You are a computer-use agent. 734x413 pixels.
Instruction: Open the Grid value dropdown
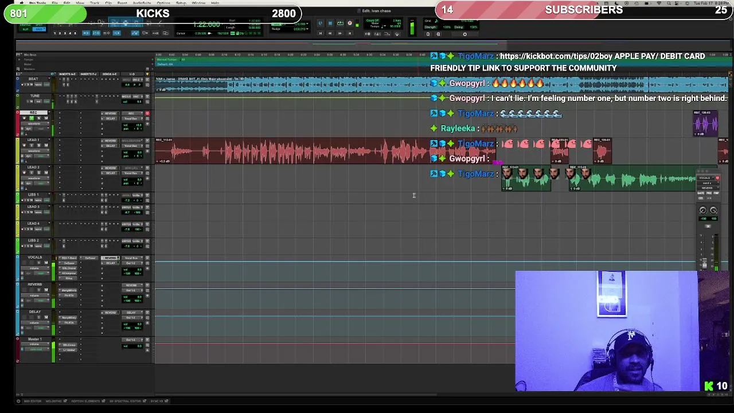coord(301,24)
